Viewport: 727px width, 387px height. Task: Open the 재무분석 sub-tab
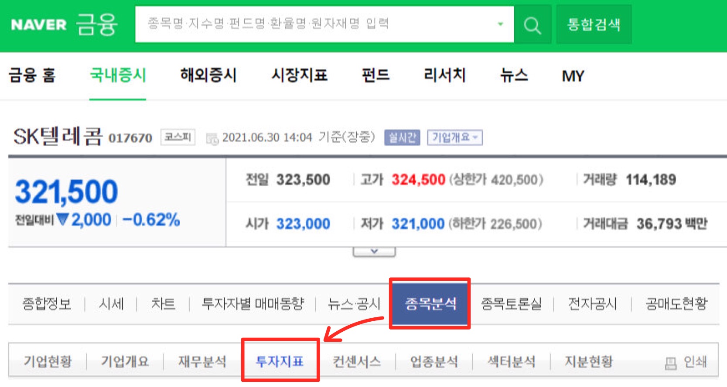point(202,361)
